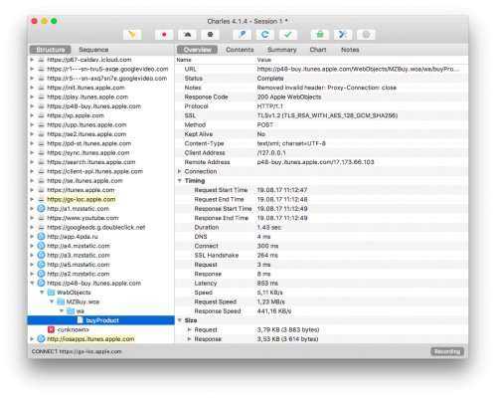Select the highlighted https://gs-loc.apple.com host

coord(82,199)
